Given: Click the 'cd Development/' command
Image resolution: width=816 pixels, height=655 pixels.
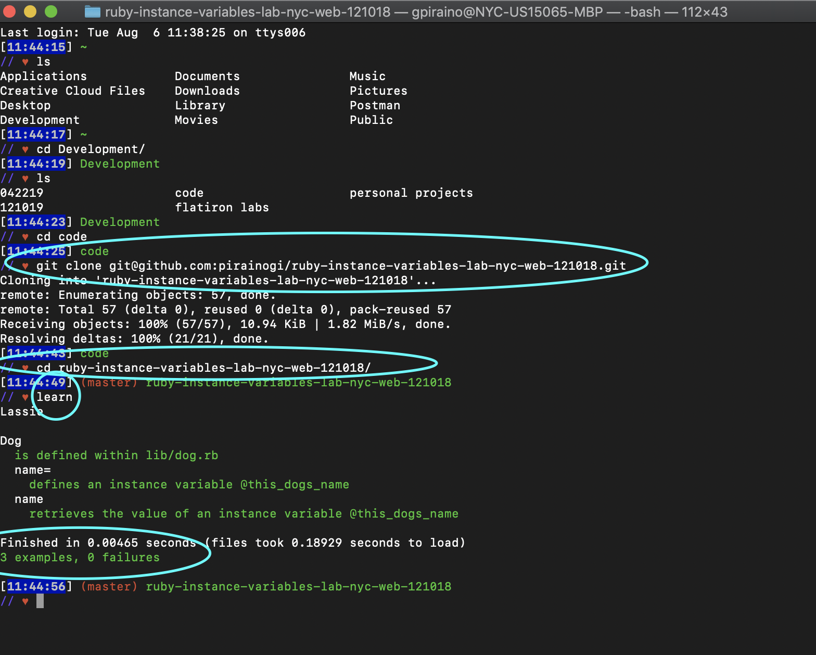Looking at the screenshot, I should click(91, 149).
